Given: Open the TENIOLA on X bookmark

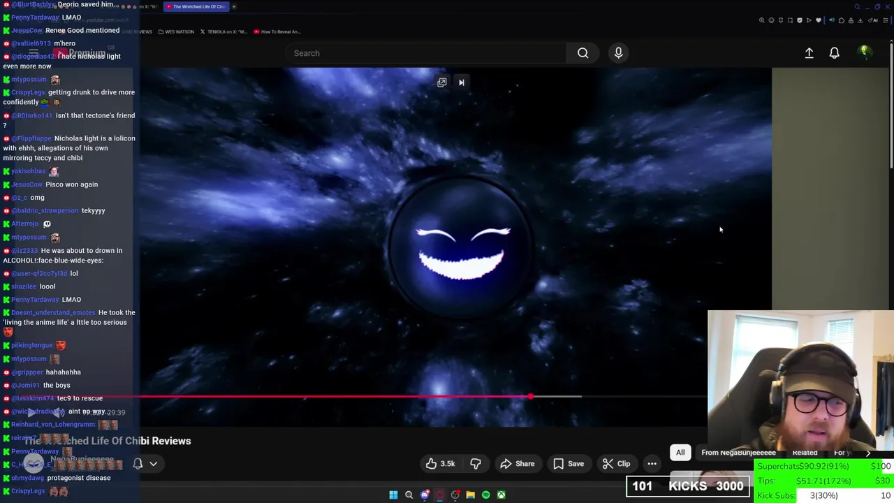Looking at the screenshot, I should [x=223, y=31].
